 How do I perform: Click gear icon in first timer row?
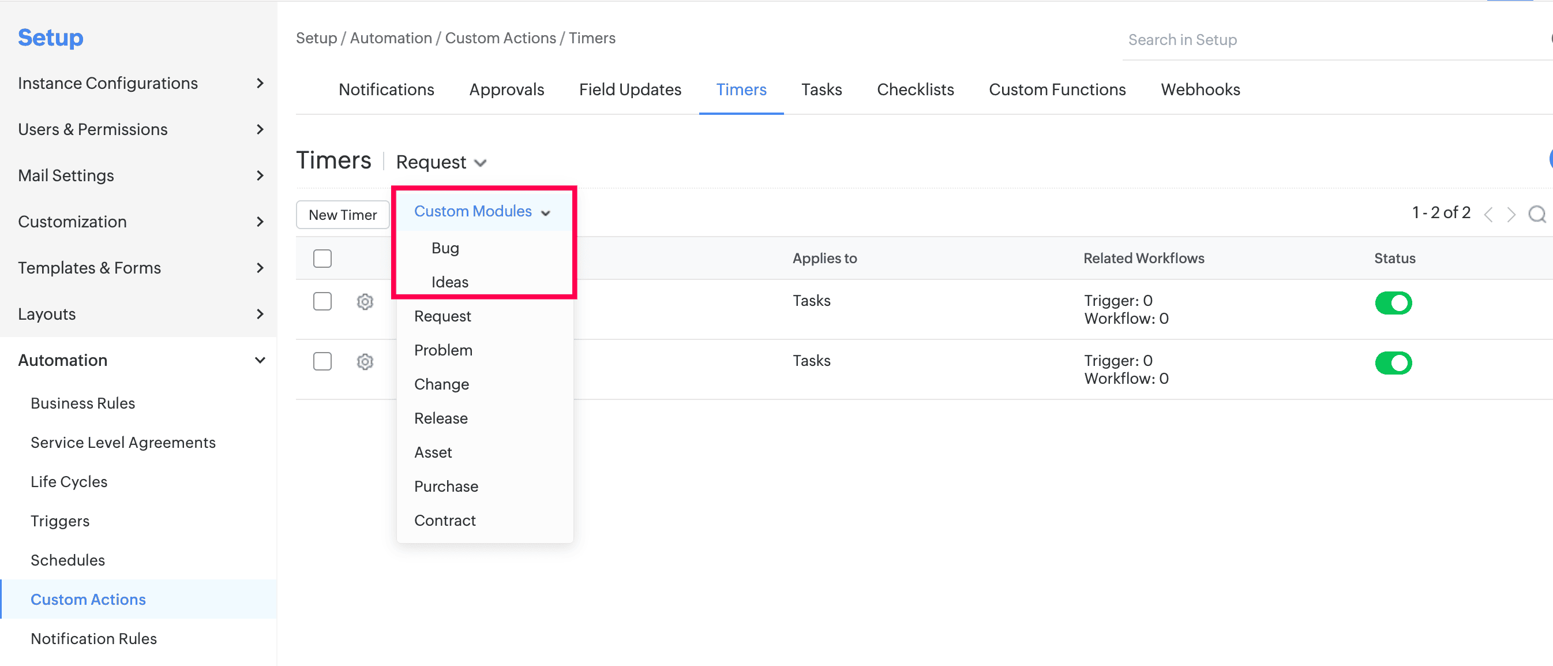(x=365, y=302)
